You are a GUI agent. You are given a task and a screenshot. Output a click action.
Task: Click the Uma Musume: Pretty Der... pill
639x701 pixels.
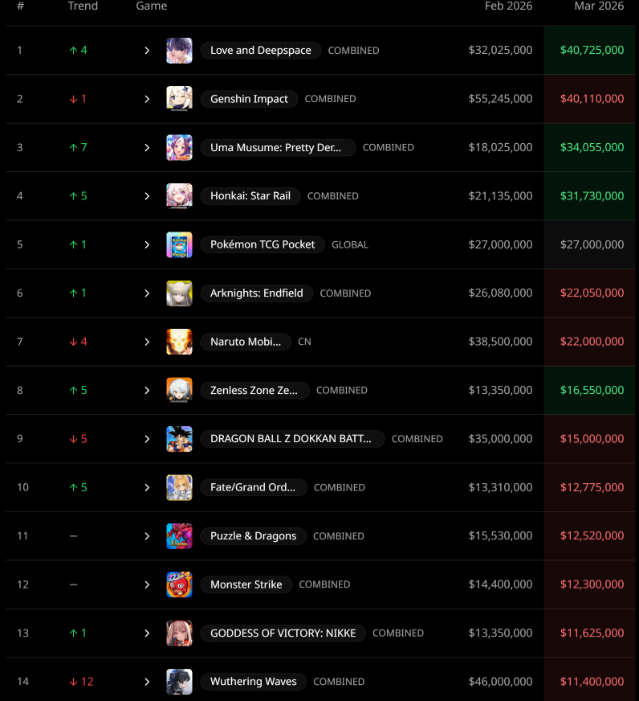click(279, 148)
